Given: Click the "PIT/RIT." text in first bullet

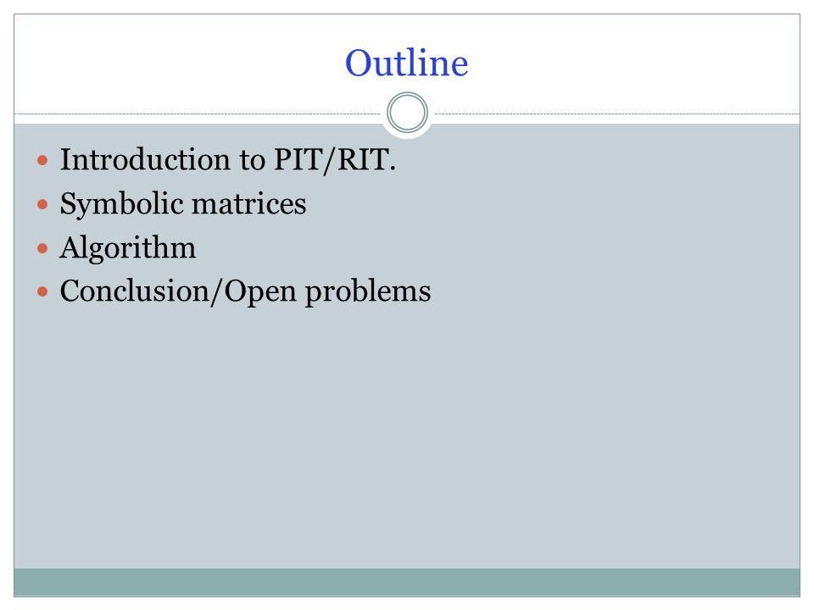Looking at the screenshot, I should point(335,160).
